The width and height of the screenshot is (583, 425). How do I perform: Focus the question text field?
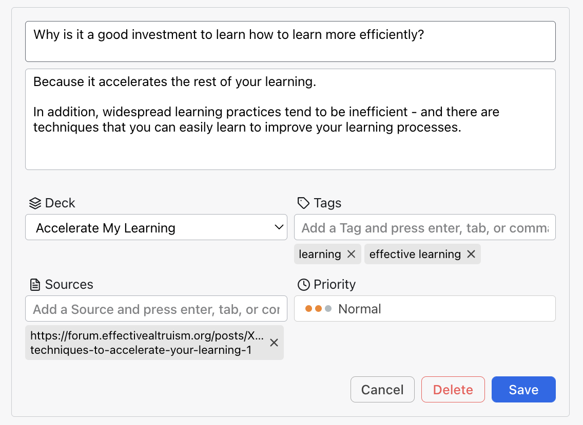pyautogui.click(x=290, y=41)
